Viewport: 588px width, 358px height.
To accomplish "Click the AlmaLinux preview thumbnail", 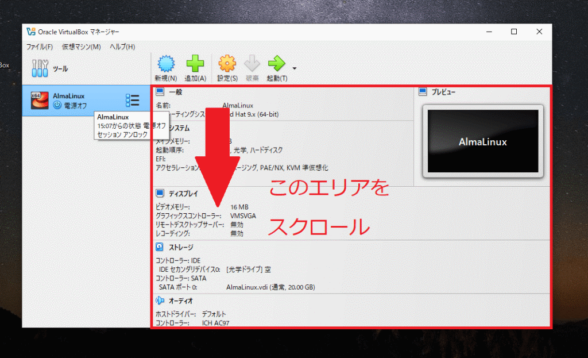I will [483, 141].
